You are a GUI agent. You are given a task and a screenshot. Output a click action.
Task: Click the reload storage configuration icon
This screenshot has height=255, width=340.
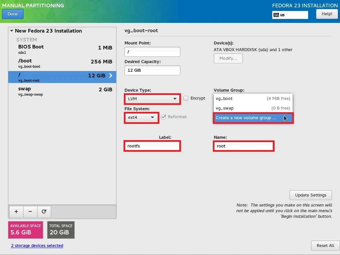coord(44,212)
